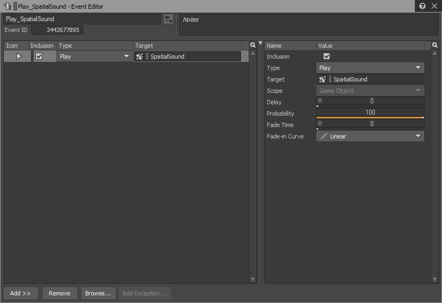Viewport: 442px width, 303px height.
Task: Click the search icon above the action list
Action: (252, 46)
